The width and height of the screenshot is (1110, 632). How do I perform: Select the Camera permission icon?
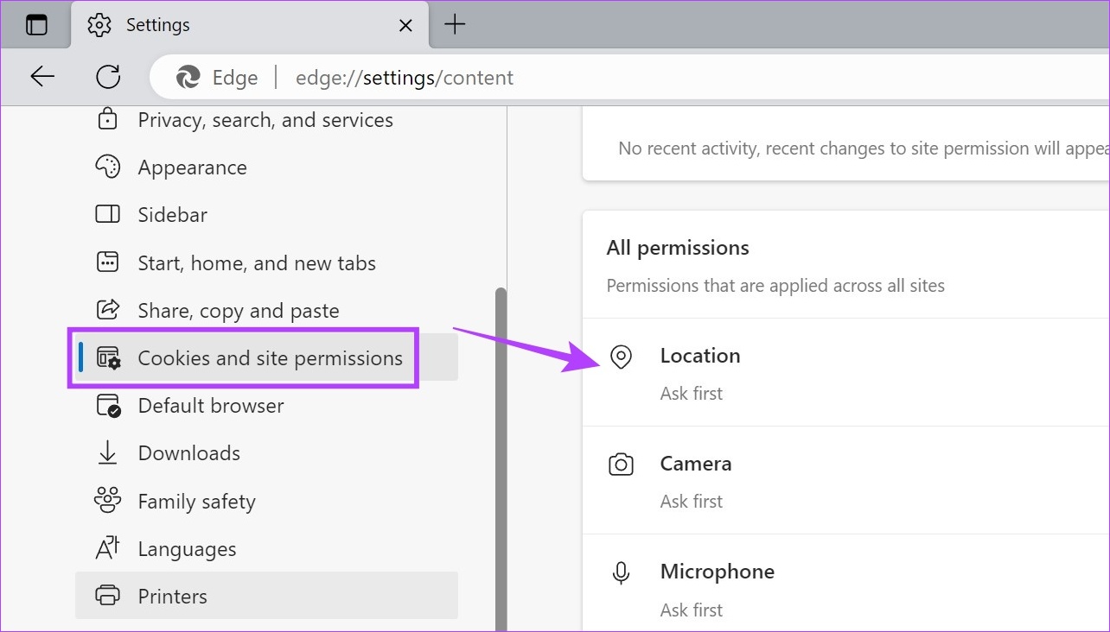pyautogui.click(x=621, y=465)
